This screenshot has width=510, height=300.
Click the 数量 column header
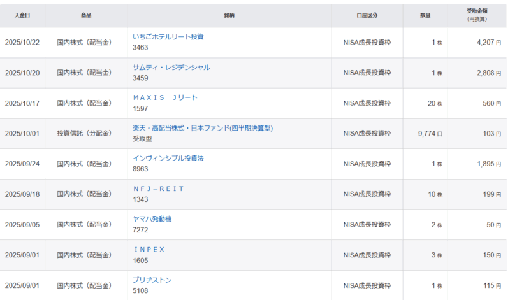pyautogui.click(x=425, y=15)
